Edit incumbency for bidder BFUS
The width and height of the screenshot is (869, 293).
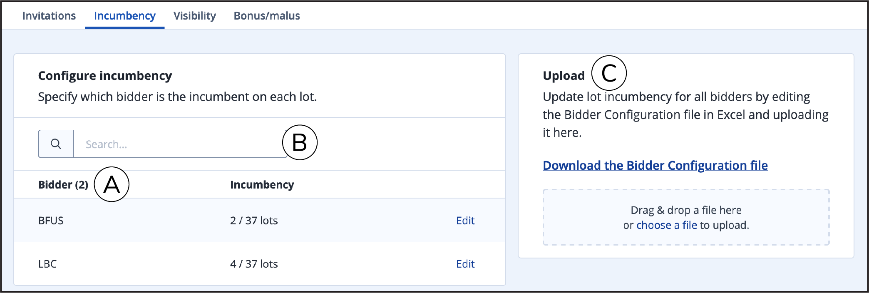tap(465, 221)
